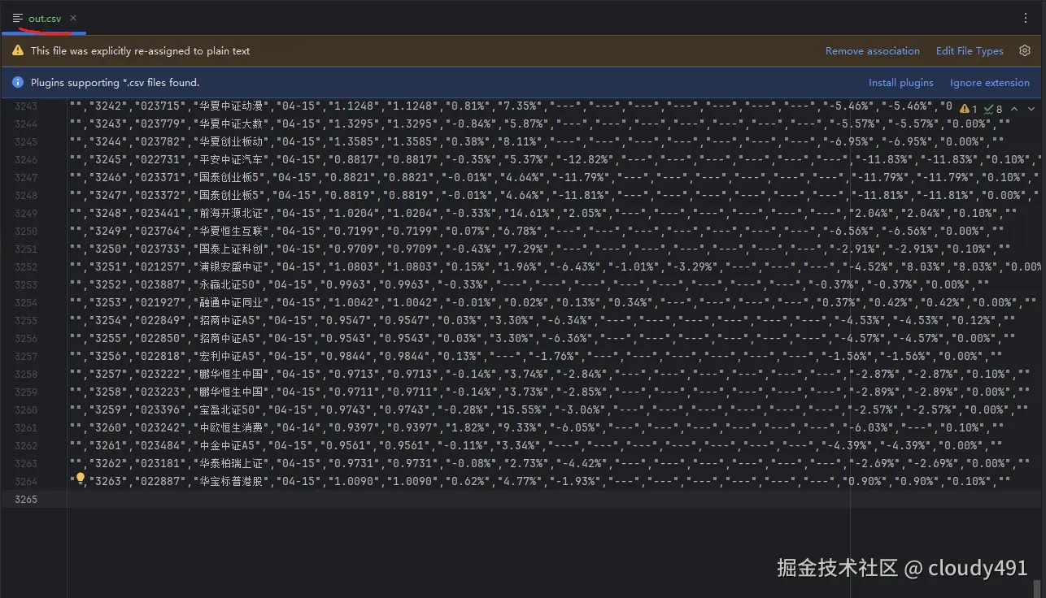This screenshot has width=1046, height=598.
Task: Click the green checkmark count 8 indicator
Action: [992, 109]
